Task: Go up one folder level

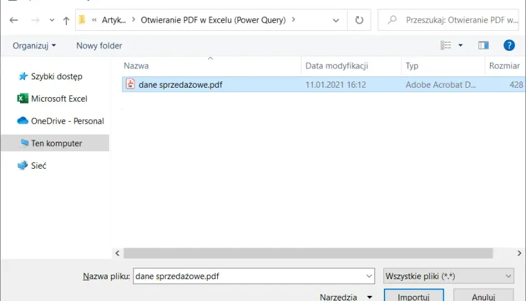Action: click(x=66, y=21)
